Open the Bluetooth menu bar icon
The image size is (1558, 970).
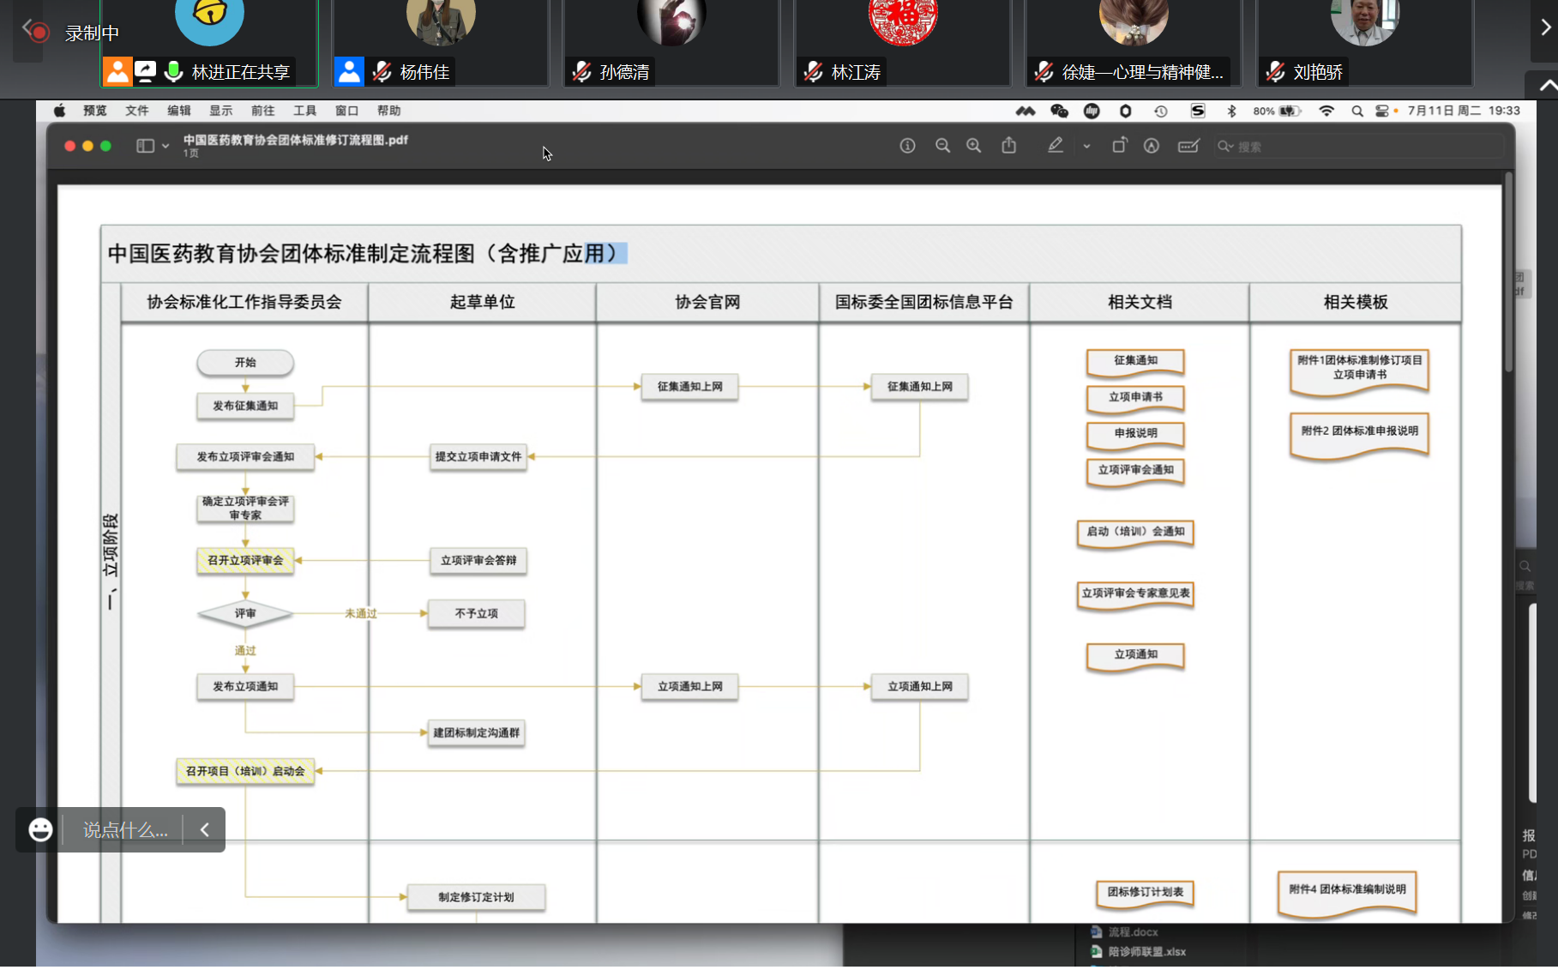(1231, 111)
